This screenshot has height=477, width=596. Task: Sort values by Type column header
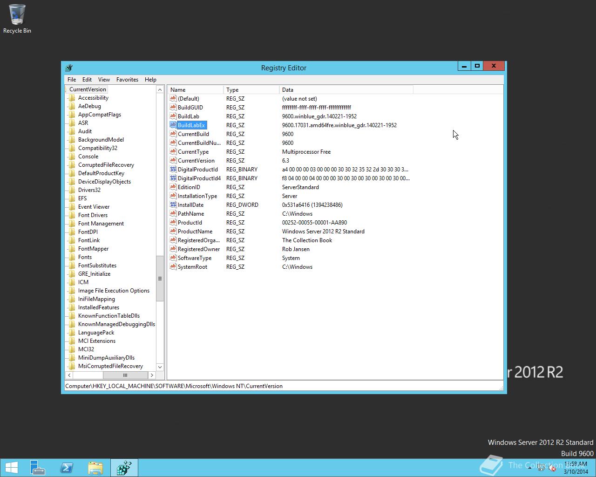tap(251, 89)
